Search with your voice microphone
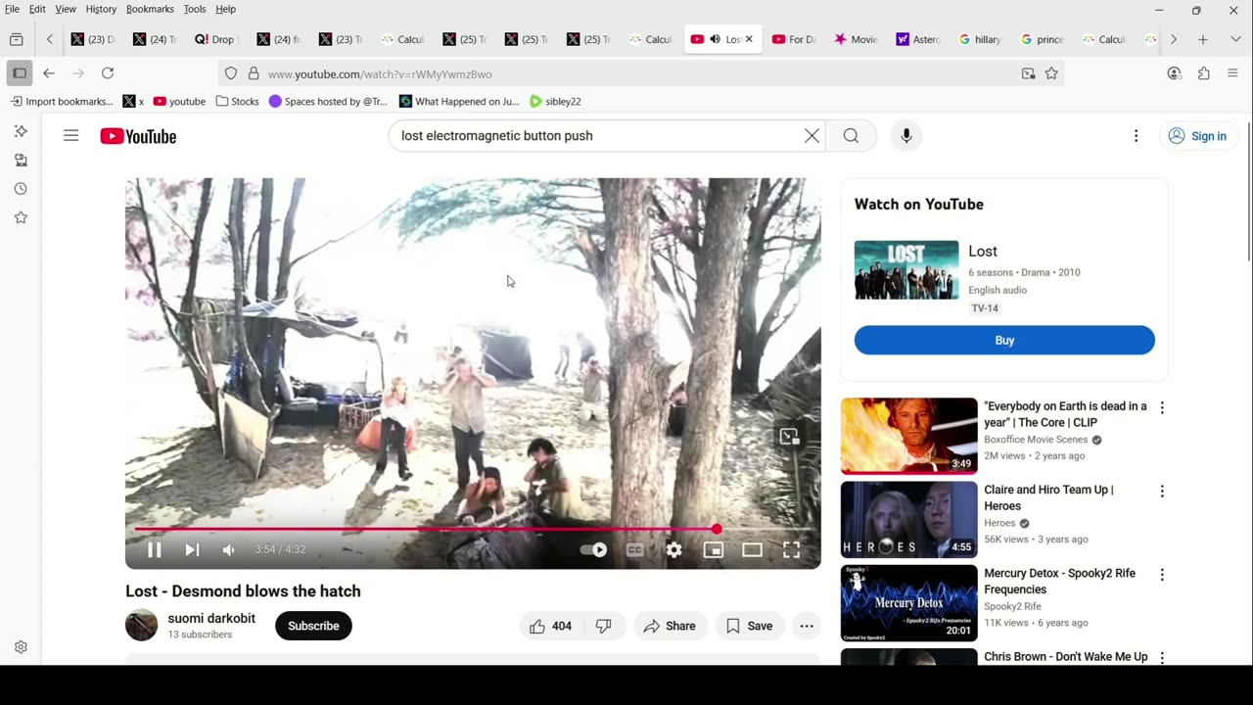 tap(906, 136)
